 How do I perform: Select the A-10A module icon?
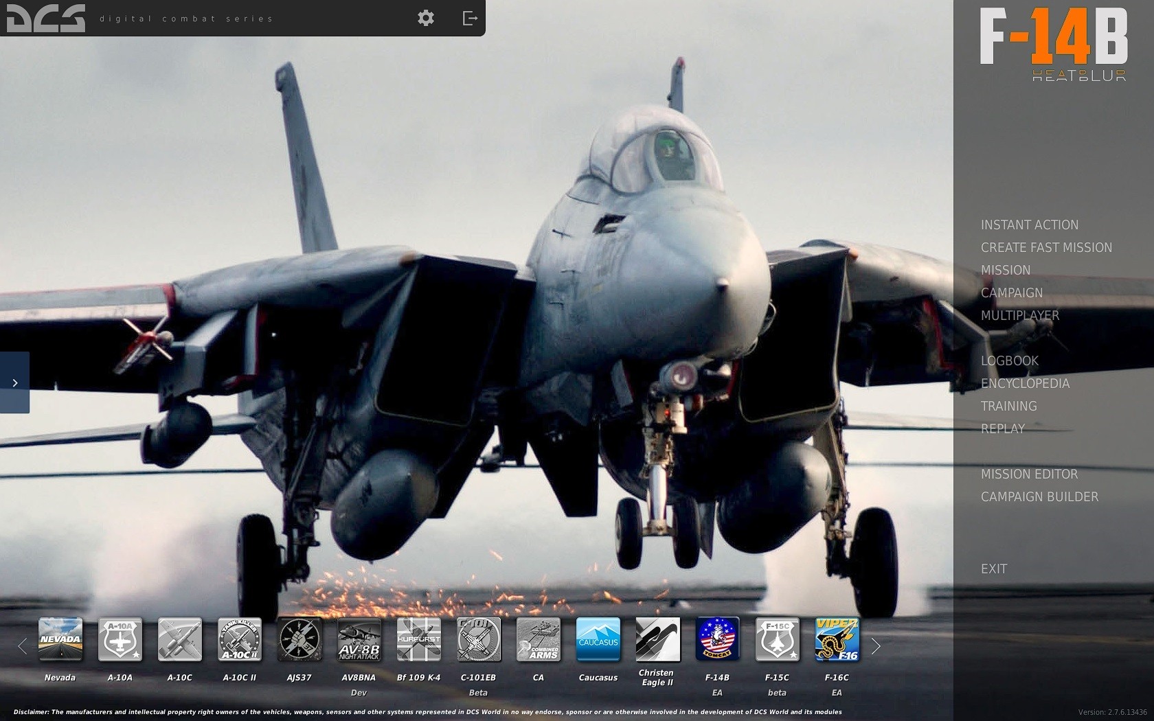coord(120,639)
